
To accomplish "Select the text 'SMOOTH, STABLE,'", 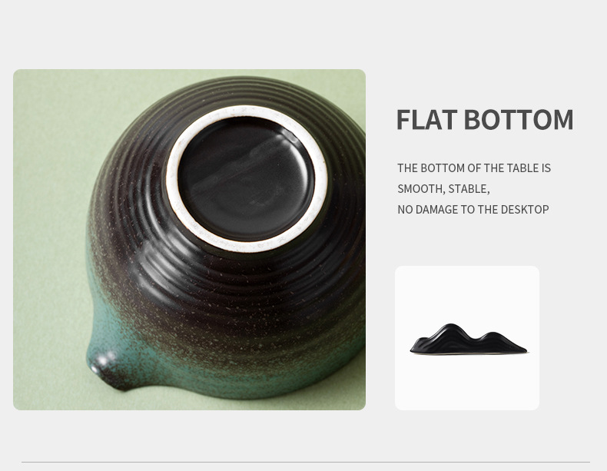I will coord(443,189).
